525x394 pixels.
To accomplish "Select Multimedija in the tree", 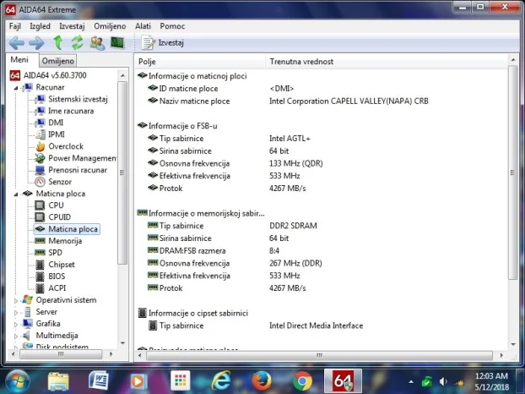I will point(57,336).
